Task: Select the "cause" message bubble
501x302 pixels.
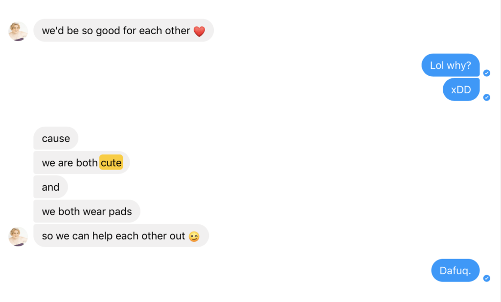Action: (56, 138)
